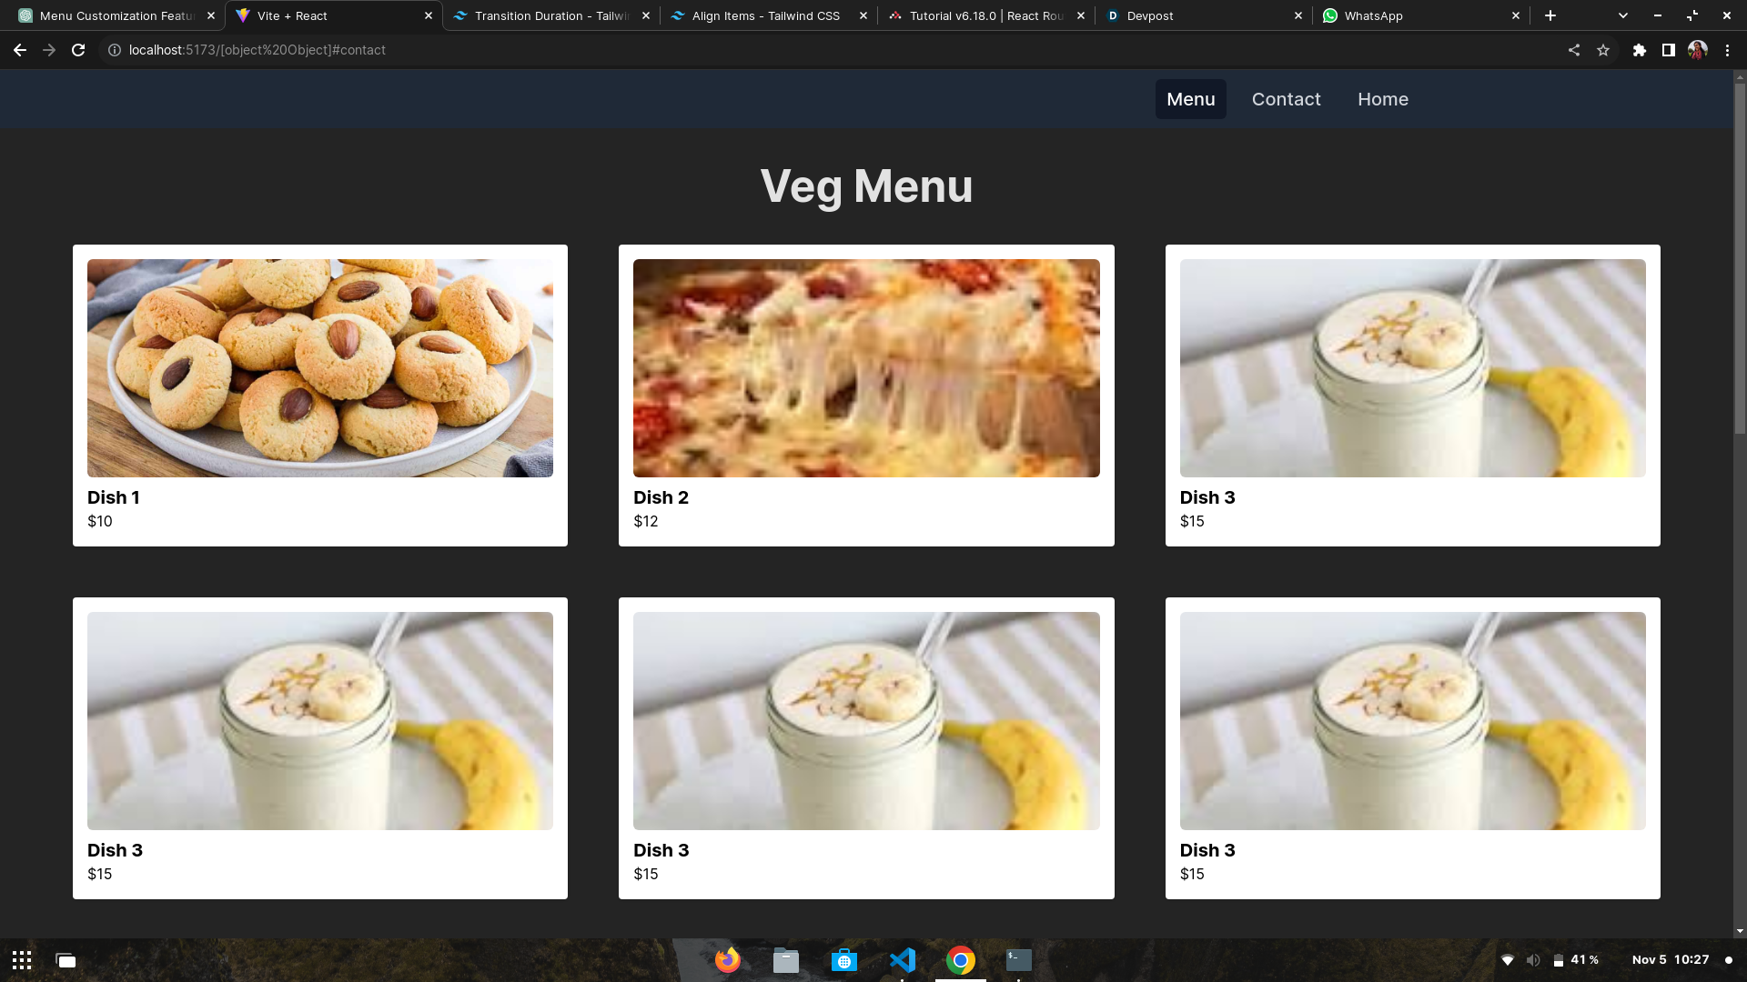Click the Contact navigation link
Image resolution: width=1747 pixels, height=982 pixels.
[1286, 99]
